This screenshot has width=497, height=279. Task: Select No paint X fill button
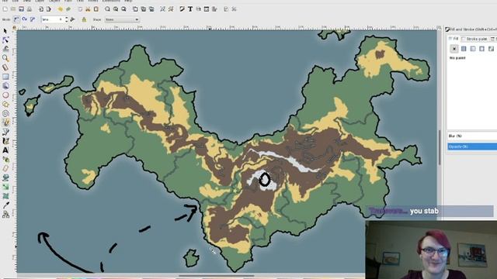pos(454,49)
